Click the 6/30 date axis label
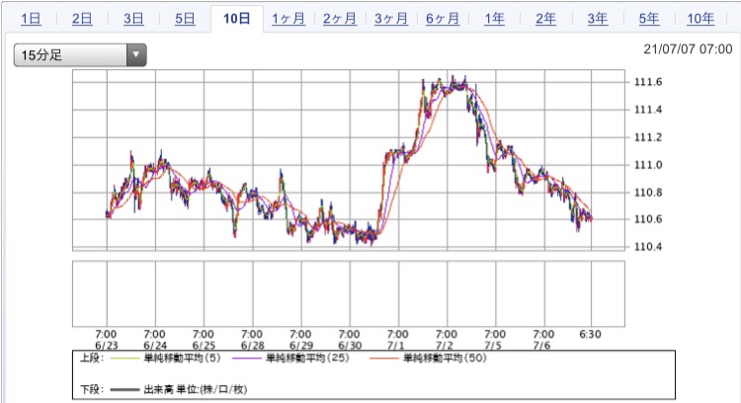 (350, 346)
